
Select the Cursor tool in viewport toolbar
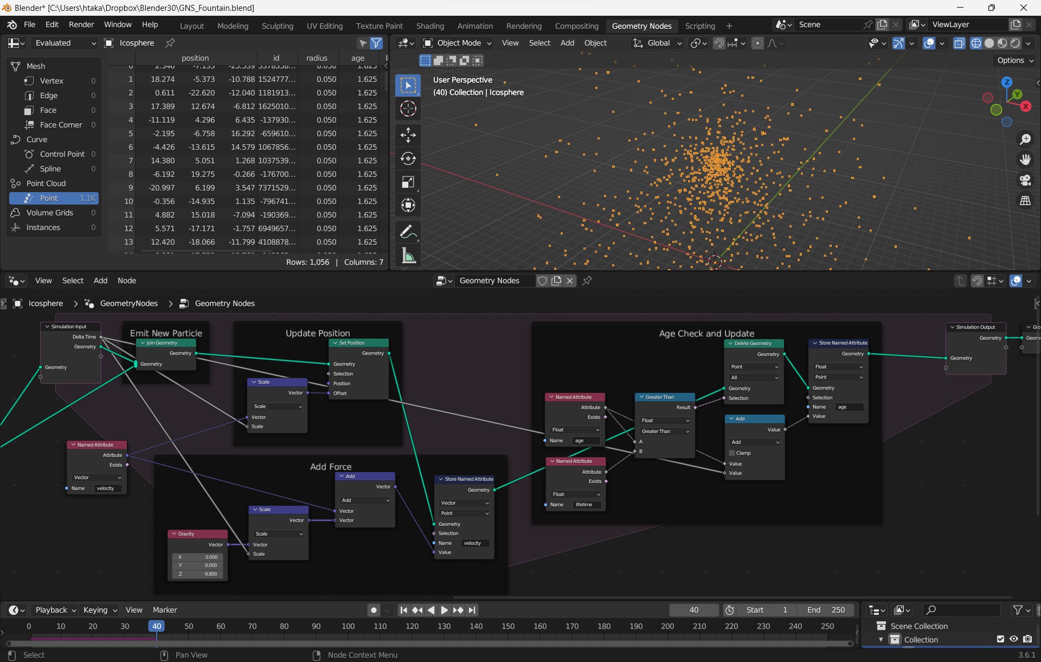[x=408, y=109]
